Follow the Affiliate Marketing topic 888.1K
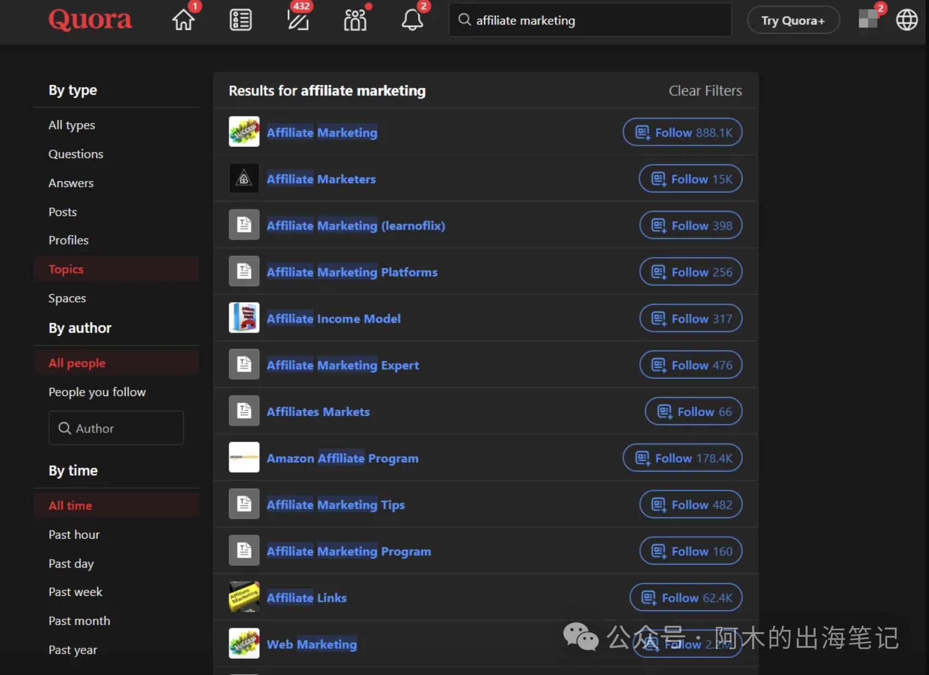Screen dimensions: 929x675 pos(682,133)
